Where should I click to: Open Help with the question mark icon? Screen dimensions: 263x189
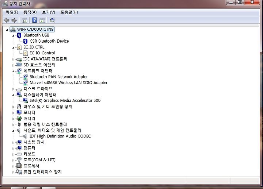pyautogui.click(x=35, y=20)
